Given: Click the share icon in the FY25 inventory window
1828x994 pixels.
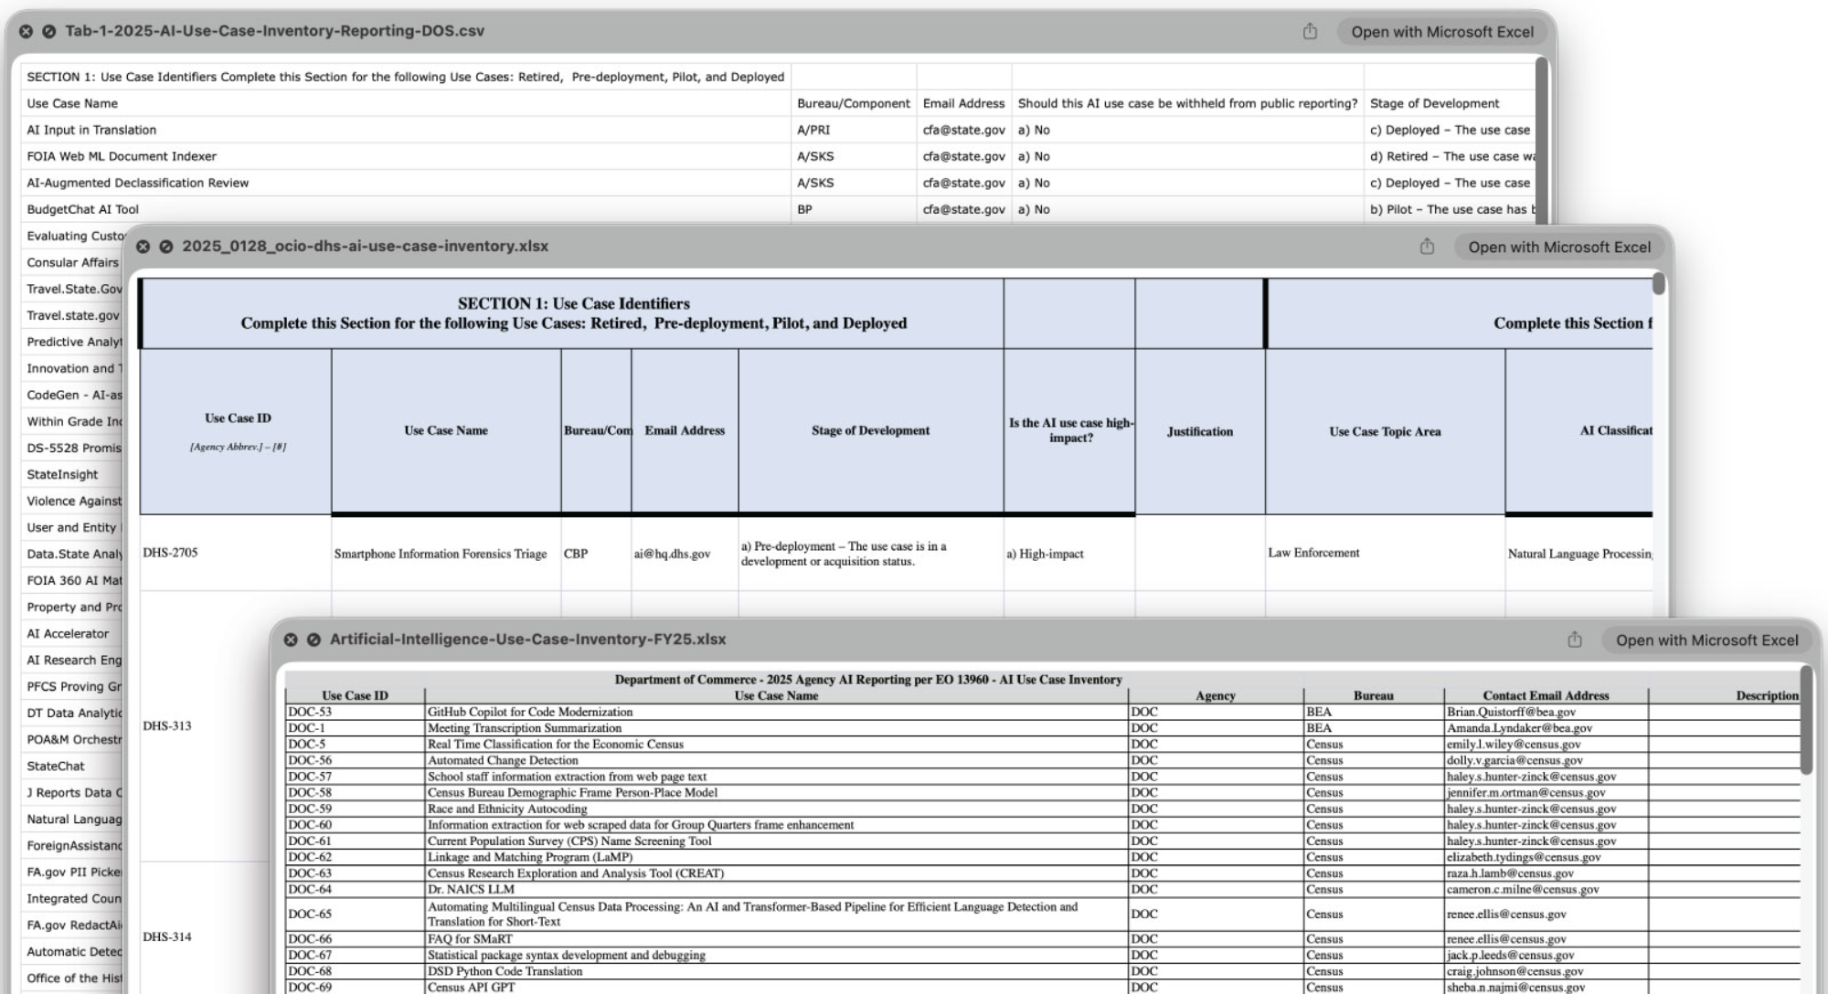Looking at the screenshot, I should [1574, 640].
